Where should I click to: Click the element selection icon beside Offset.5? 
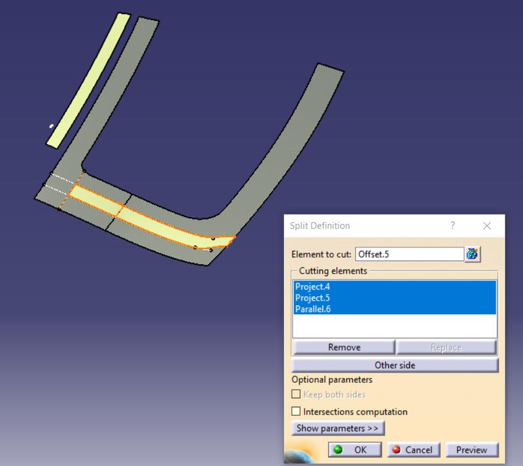pos(472,254)
